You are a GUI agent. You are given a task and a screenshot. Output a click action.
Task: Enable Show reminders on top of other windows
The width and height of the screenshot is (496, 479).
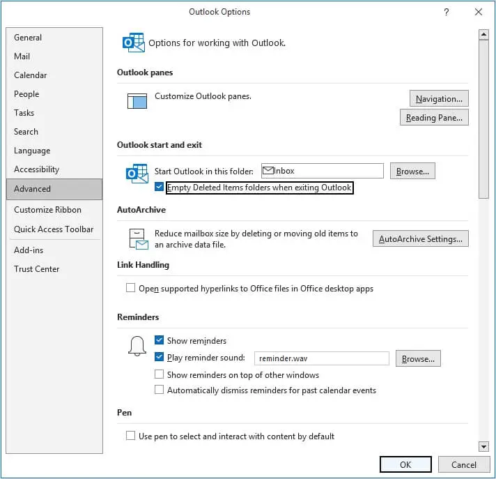pos(159,374)
